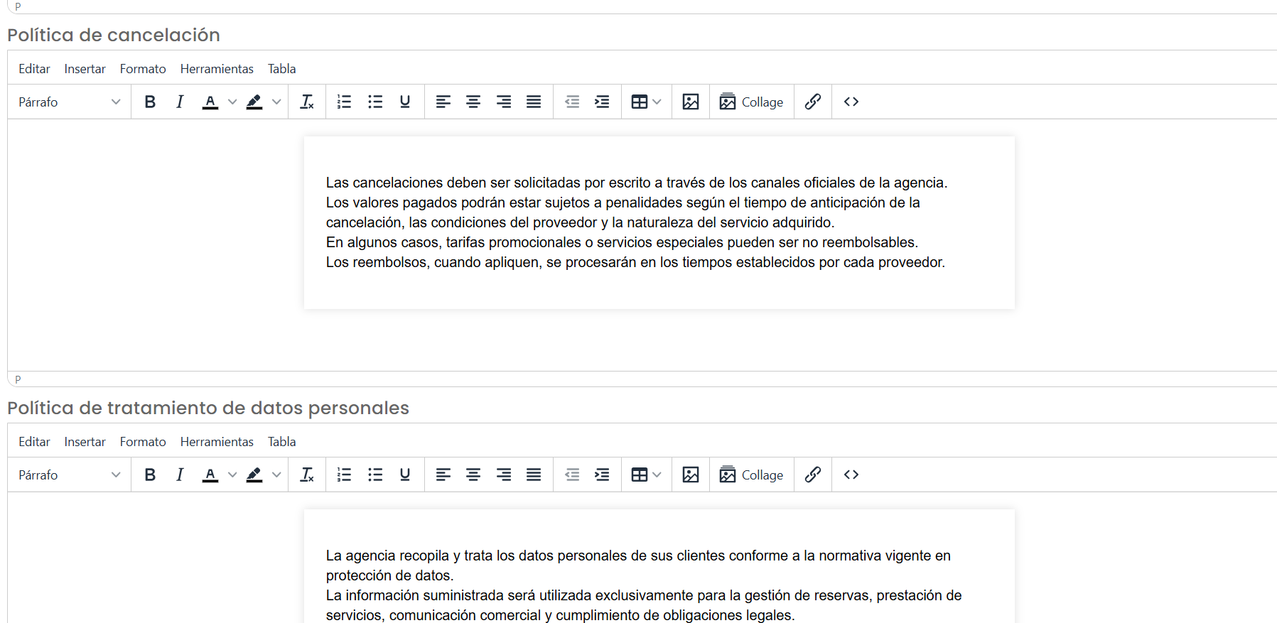Clear formatting in cancellation policy editor

307,102
